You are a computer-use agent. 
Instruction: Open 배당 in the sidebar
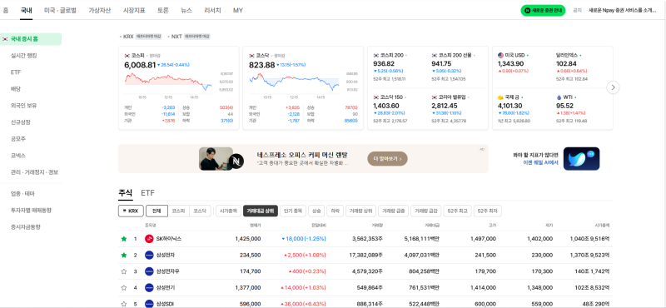pos(16,89)
